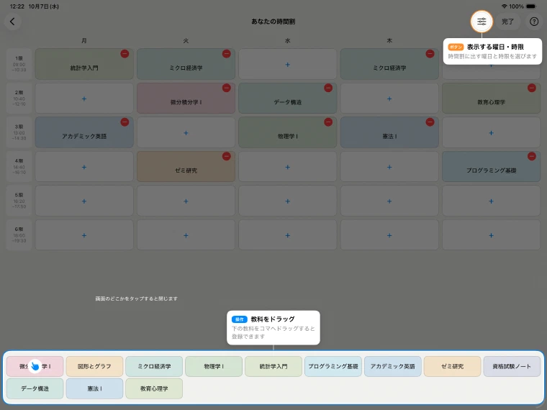Tap the Wi-Fi status icon
Viewport: 547px width, 410px height.
pyautogui.click(x=504, y=6)
